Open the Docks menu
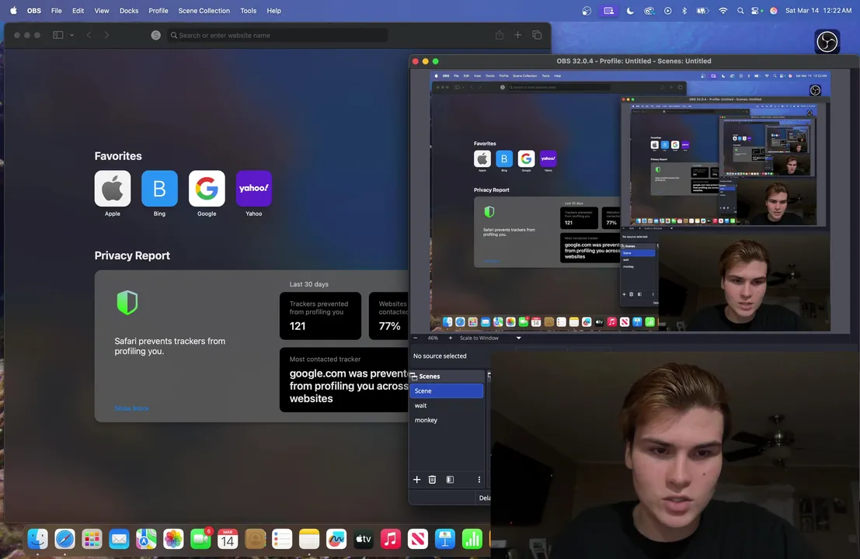Viewport: 860px width, 559px height. [129, 10]
